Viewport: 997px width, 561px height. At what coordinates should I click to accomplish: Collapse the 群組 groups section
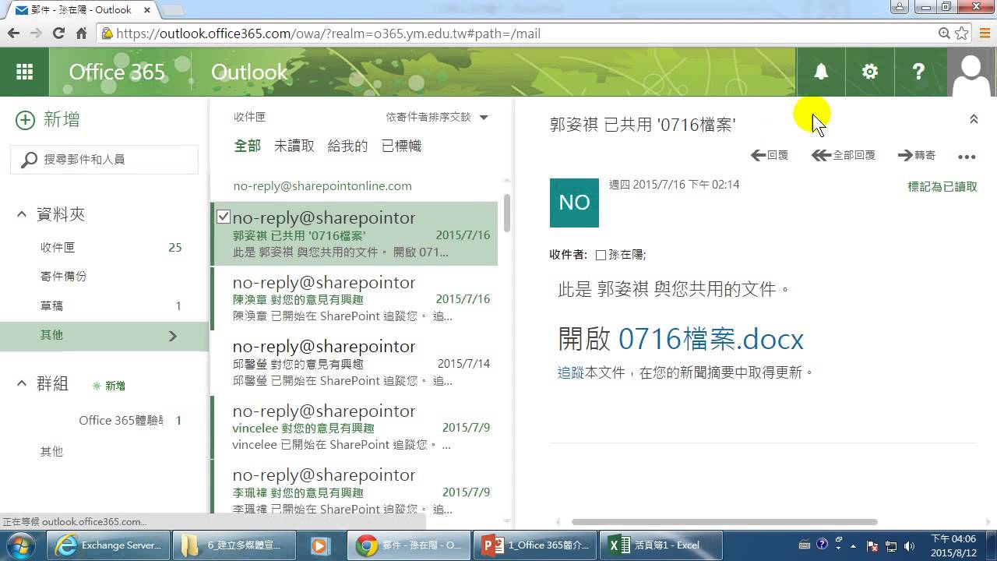pyautogui.click(x=21, y=383)
